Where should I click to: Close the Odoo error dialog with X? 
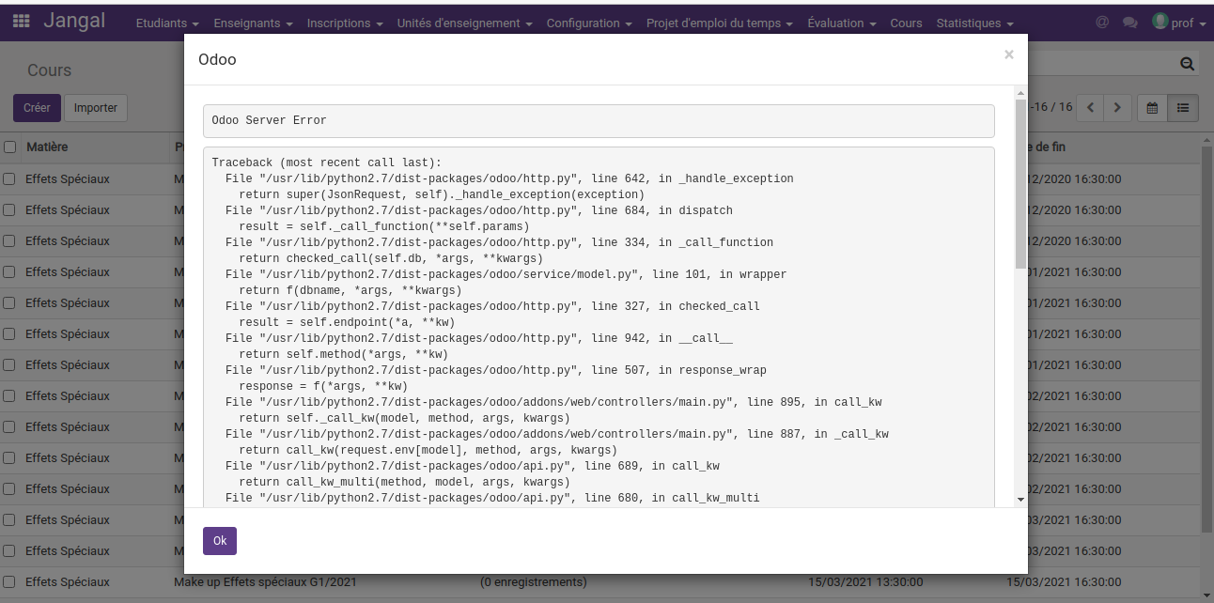point(1008,55)
